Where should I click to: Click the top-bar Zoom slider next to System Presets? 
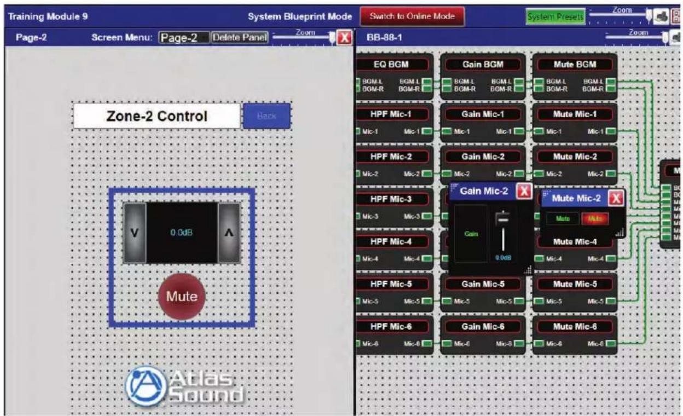pyautogui.click(x=620, y=15)
